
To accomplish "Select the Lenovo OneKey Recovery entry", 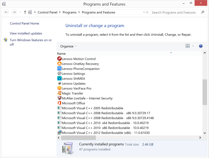I will click(x=80, y=64).
